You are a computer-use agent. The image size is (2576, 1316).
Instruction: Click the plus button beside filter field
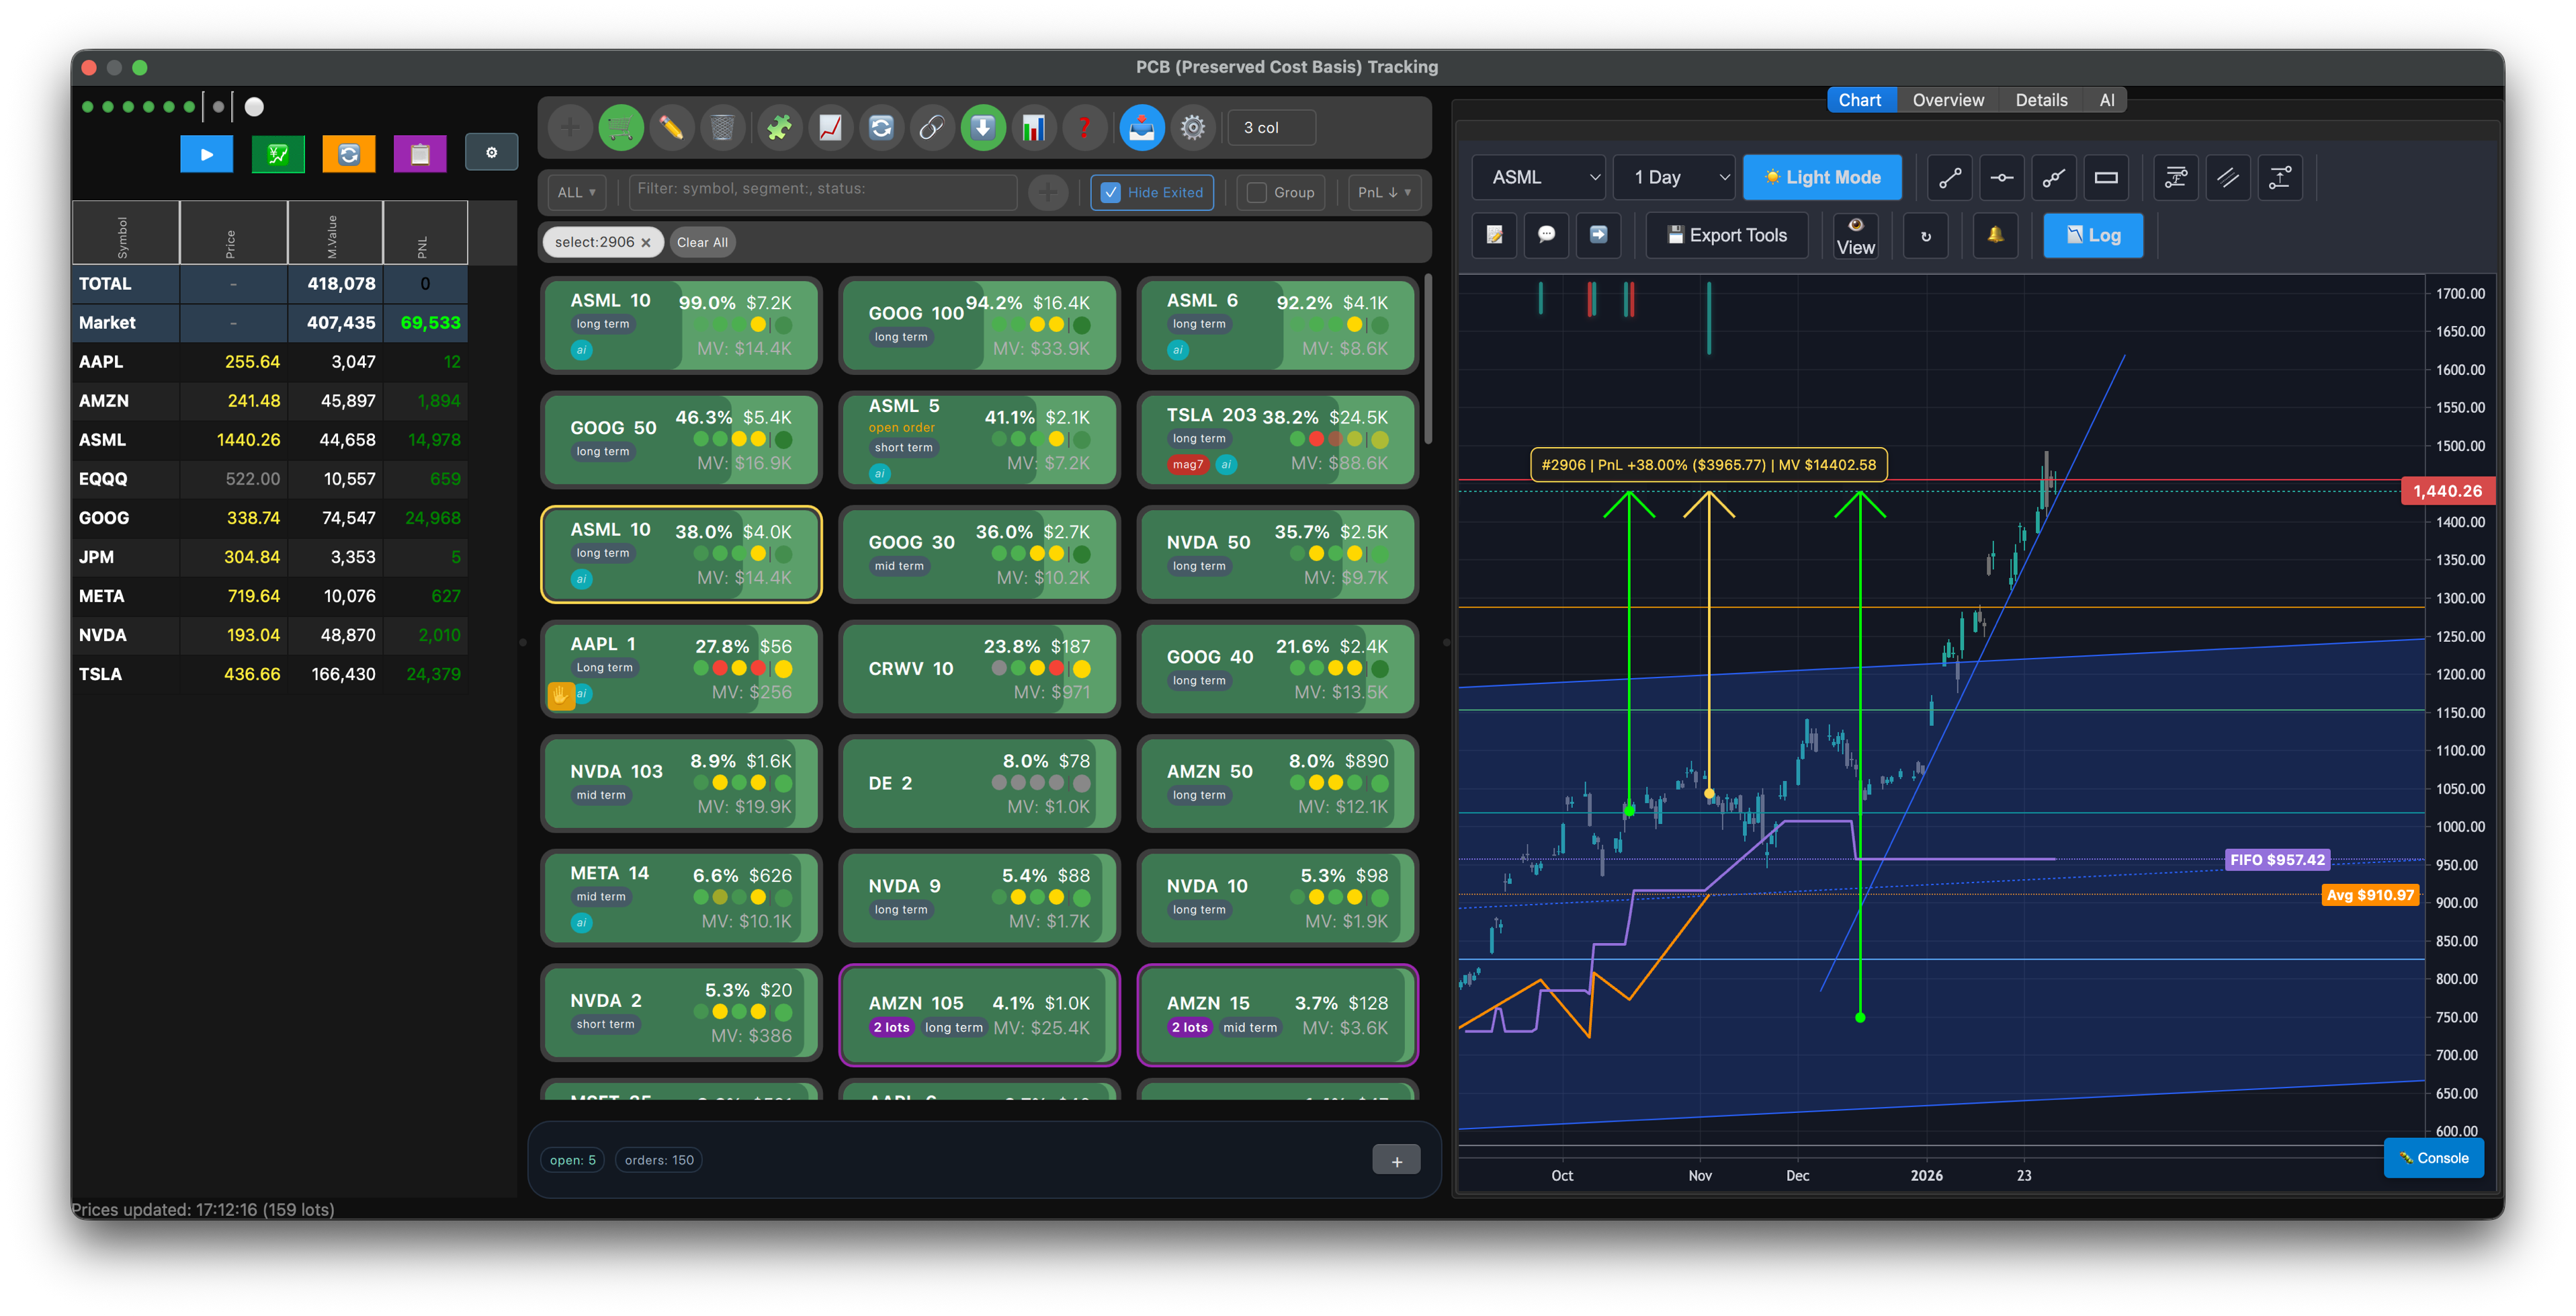[x=1047, y=193]
